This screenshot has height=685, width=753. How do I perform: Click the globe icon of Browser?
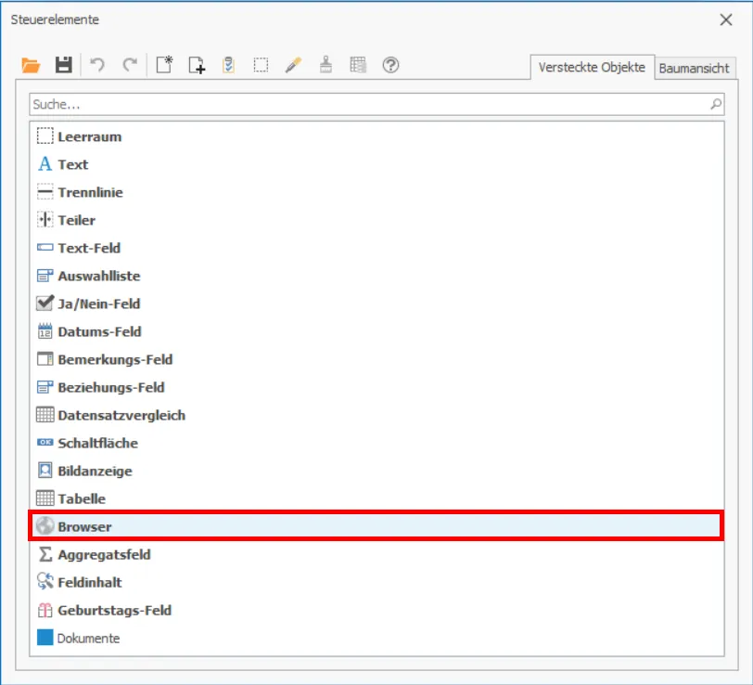tap(45, 526)
